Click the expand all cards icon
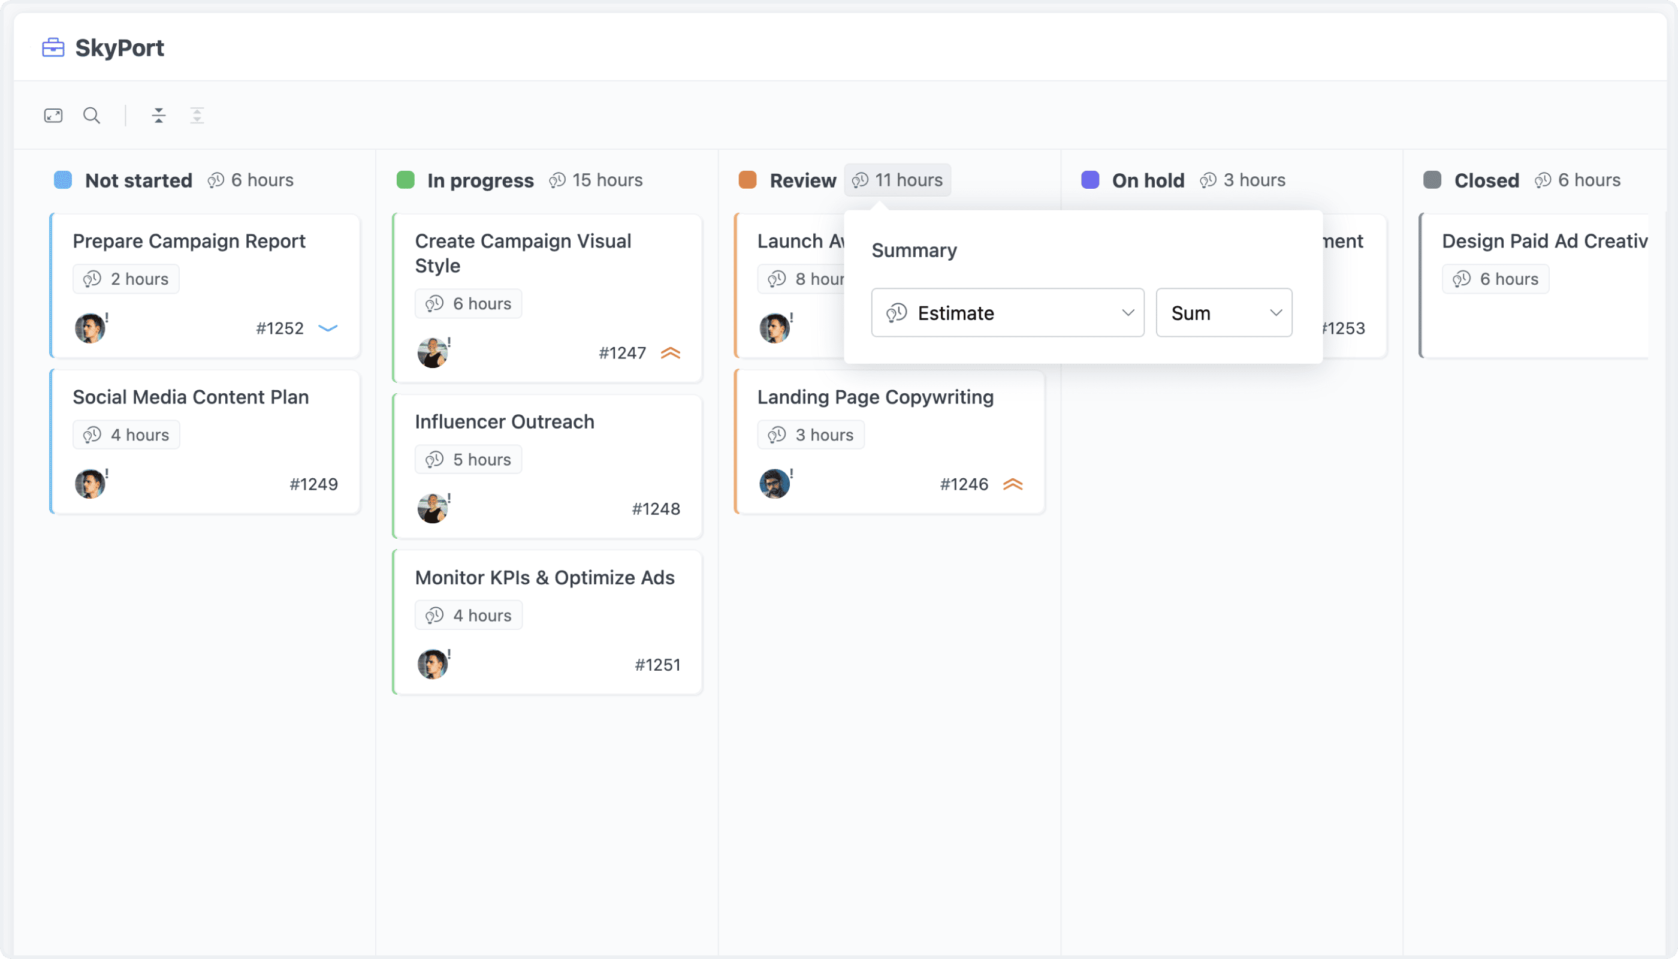The image size is (1678, 959). [197, 116]
